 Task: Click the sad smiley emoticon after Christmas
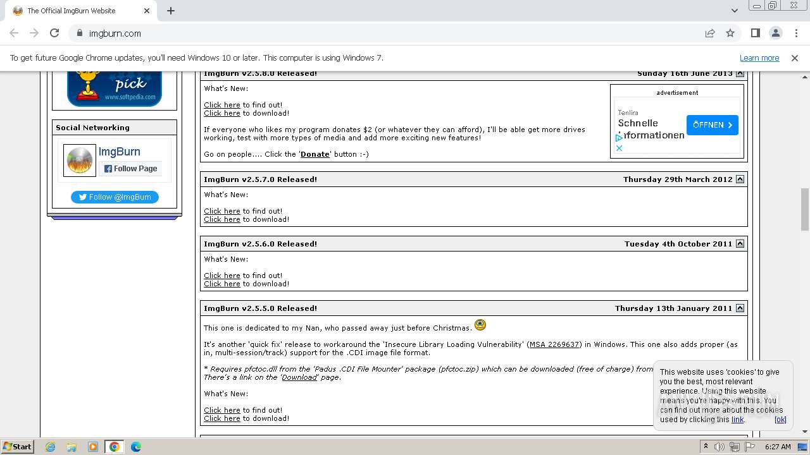pos(480,325)
